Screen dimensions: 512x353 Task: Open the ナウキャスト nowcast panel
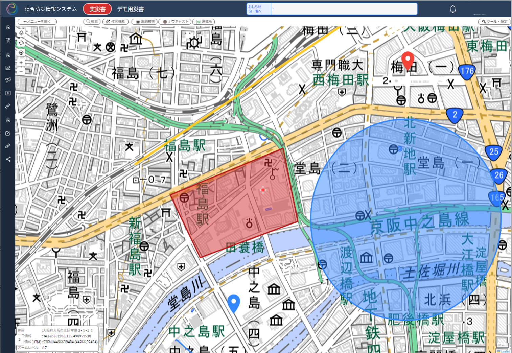click(175, 22)
